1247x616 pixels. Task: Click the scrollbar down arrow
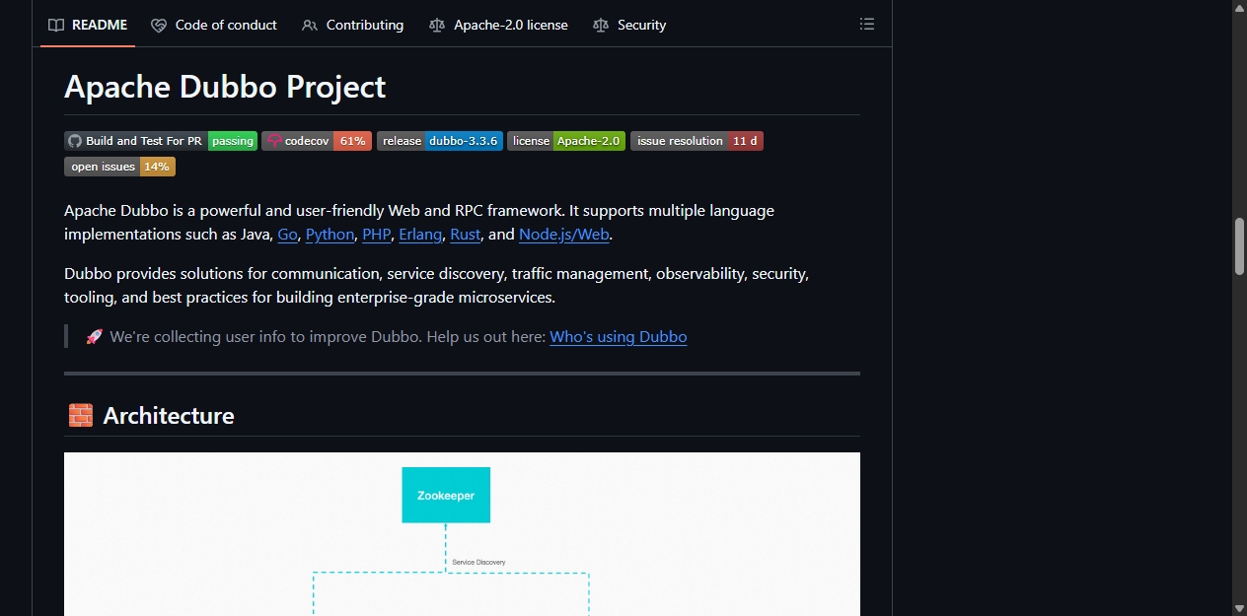pos(1240,608)
